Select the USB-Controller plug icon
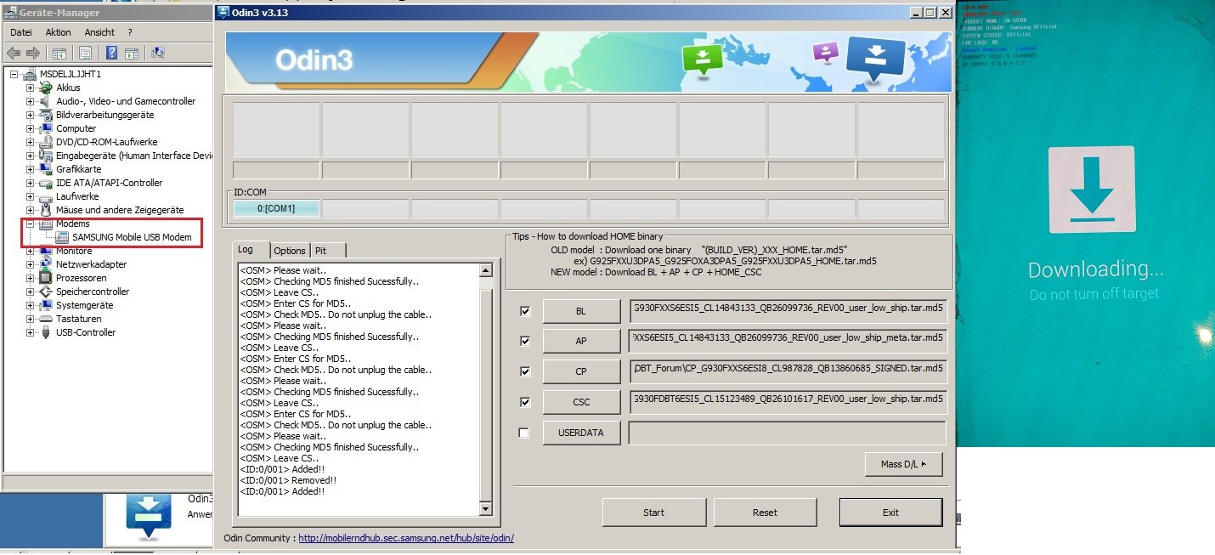 pyautogui.click(x=46, y=332)
